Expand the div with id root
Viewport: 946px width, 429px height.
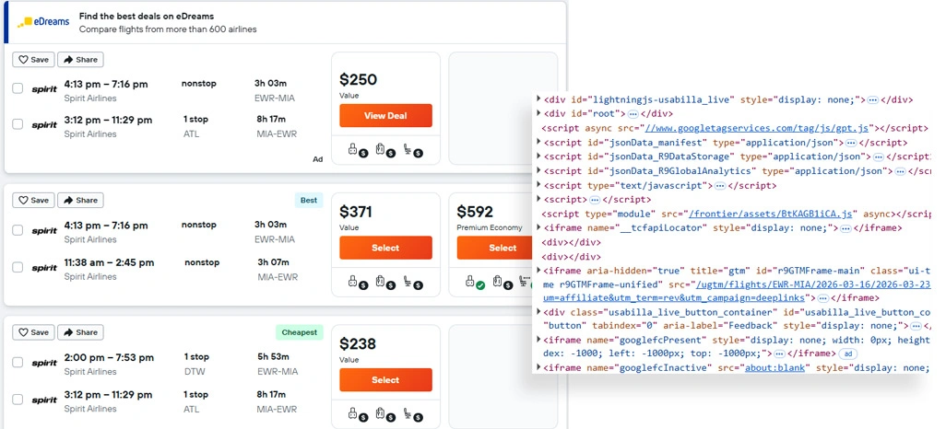[538, 114]
